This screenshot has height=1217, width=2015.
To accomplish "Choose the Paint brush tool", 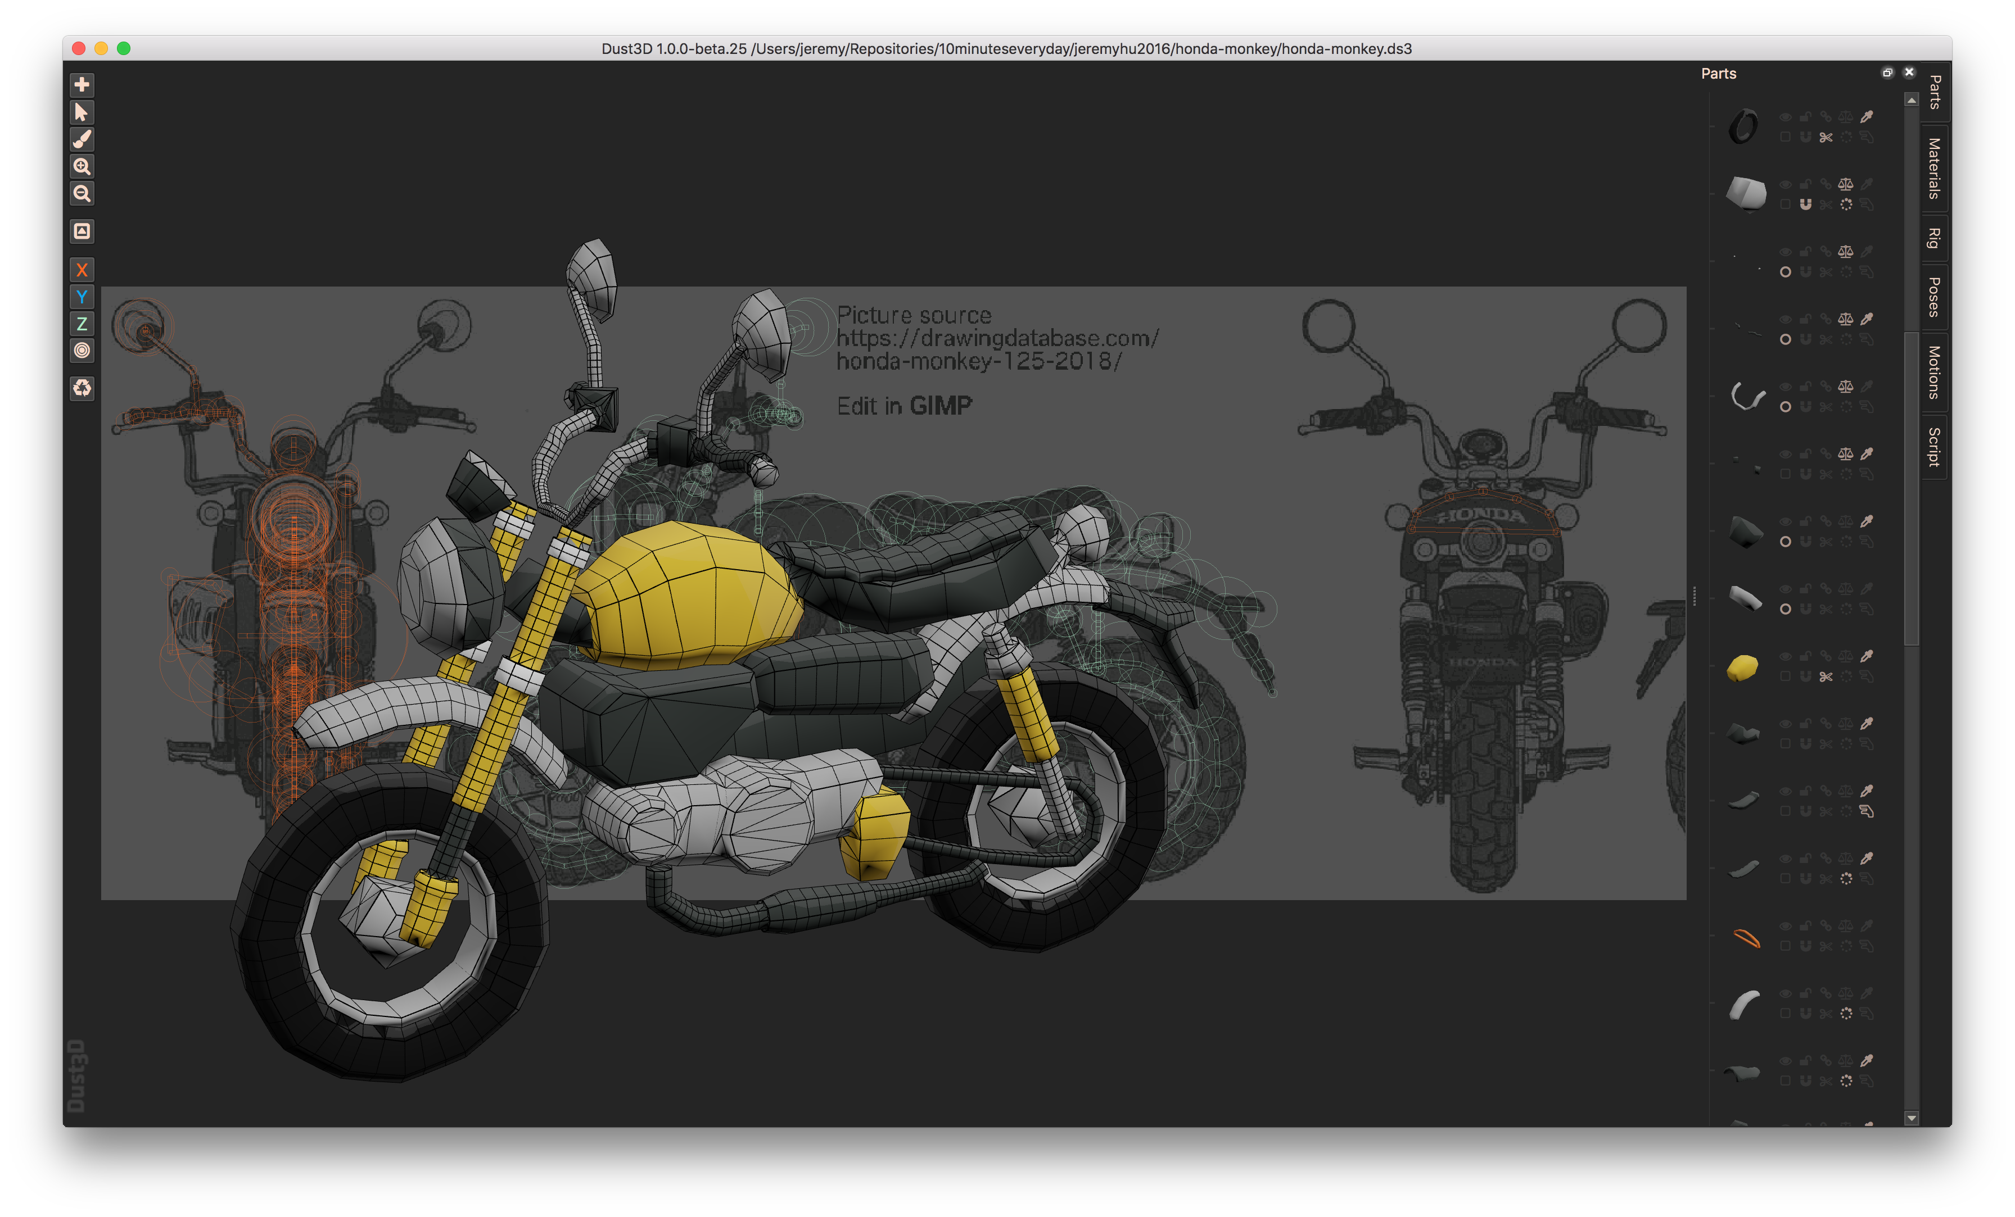I will [x=82, y=139].
